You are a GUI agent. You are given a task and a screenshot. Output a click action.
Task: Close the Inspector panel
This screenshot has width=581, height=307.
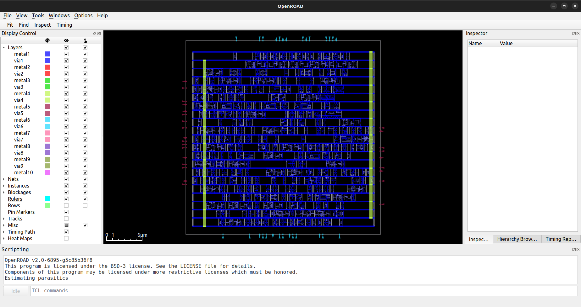pyautogui.click(x=578, y=33)
